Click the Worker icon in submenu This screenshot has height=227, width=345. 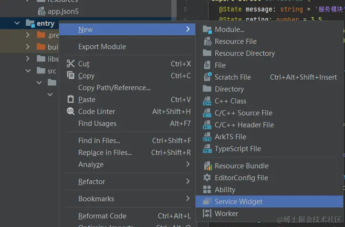(x=207, y=214)
